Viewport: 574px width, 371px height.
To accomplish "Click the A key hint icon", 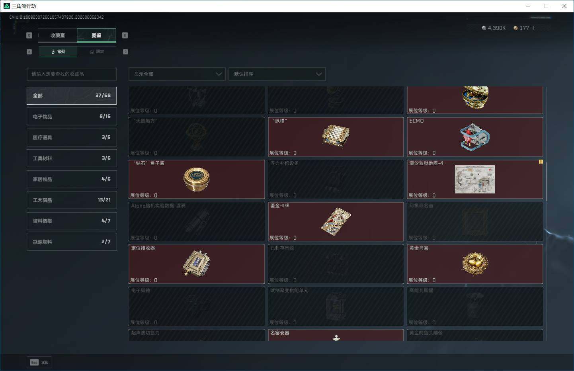I will pos(29,52).
